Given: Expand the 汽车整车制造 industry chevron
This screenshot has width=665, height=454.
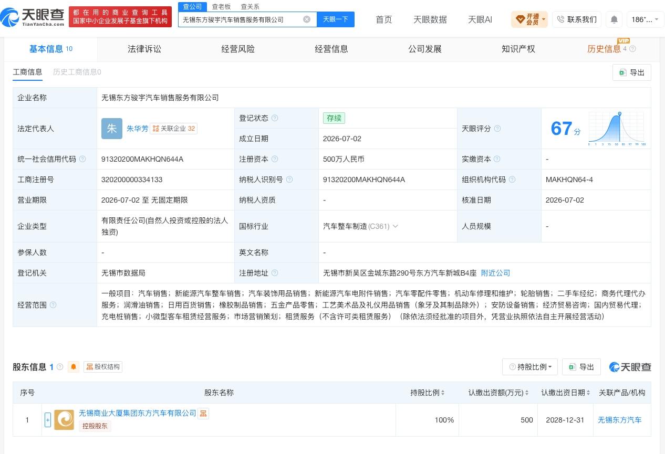Looking at the screenshot, I should click(x=396, y=226).
